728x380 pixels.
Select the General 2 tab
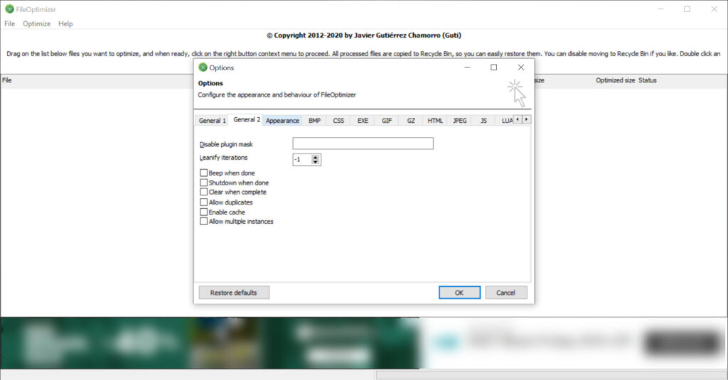pos(247,120)
